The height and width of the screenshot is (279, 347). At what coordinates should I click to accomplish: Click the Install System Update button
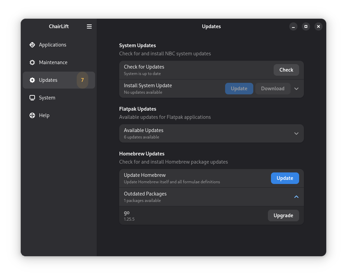(x=239, y=89)
